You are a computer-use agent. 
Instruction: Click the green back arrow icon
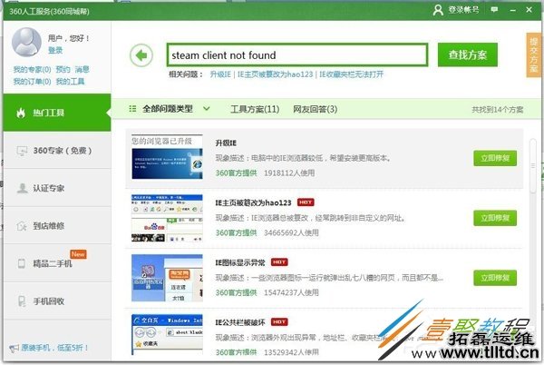[x=141, y=54]
